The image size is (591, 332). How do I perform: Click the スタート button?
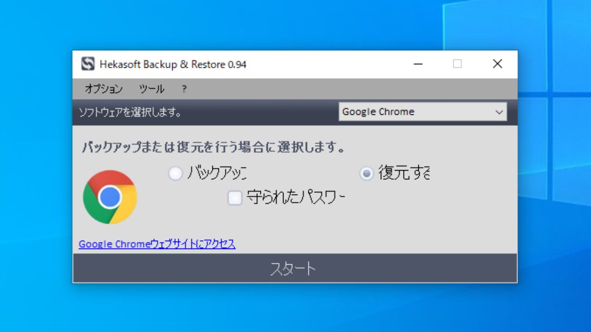[x=295, y=268]
